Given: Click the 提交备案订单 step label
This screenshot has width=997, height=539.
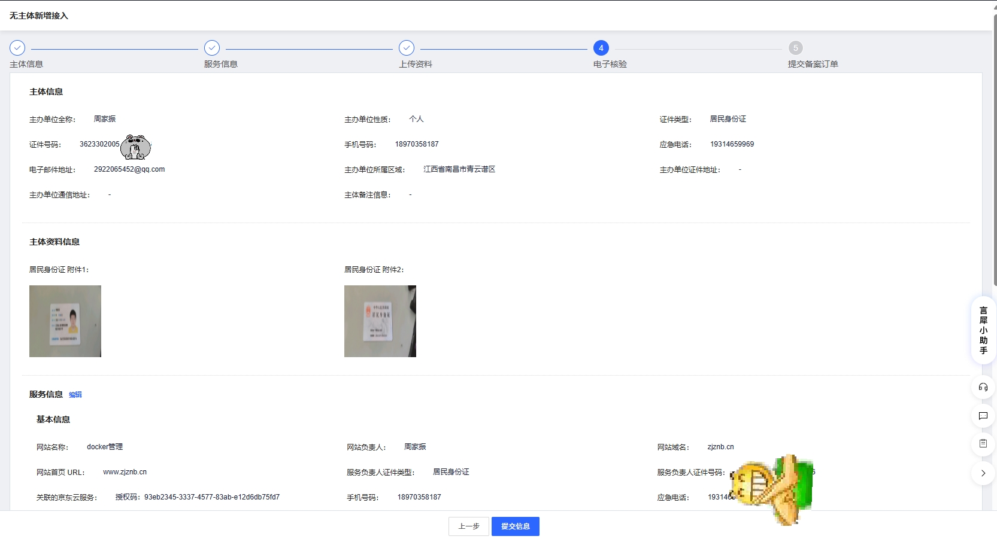Looking at the screenshot, I should [x=813, y=64].
